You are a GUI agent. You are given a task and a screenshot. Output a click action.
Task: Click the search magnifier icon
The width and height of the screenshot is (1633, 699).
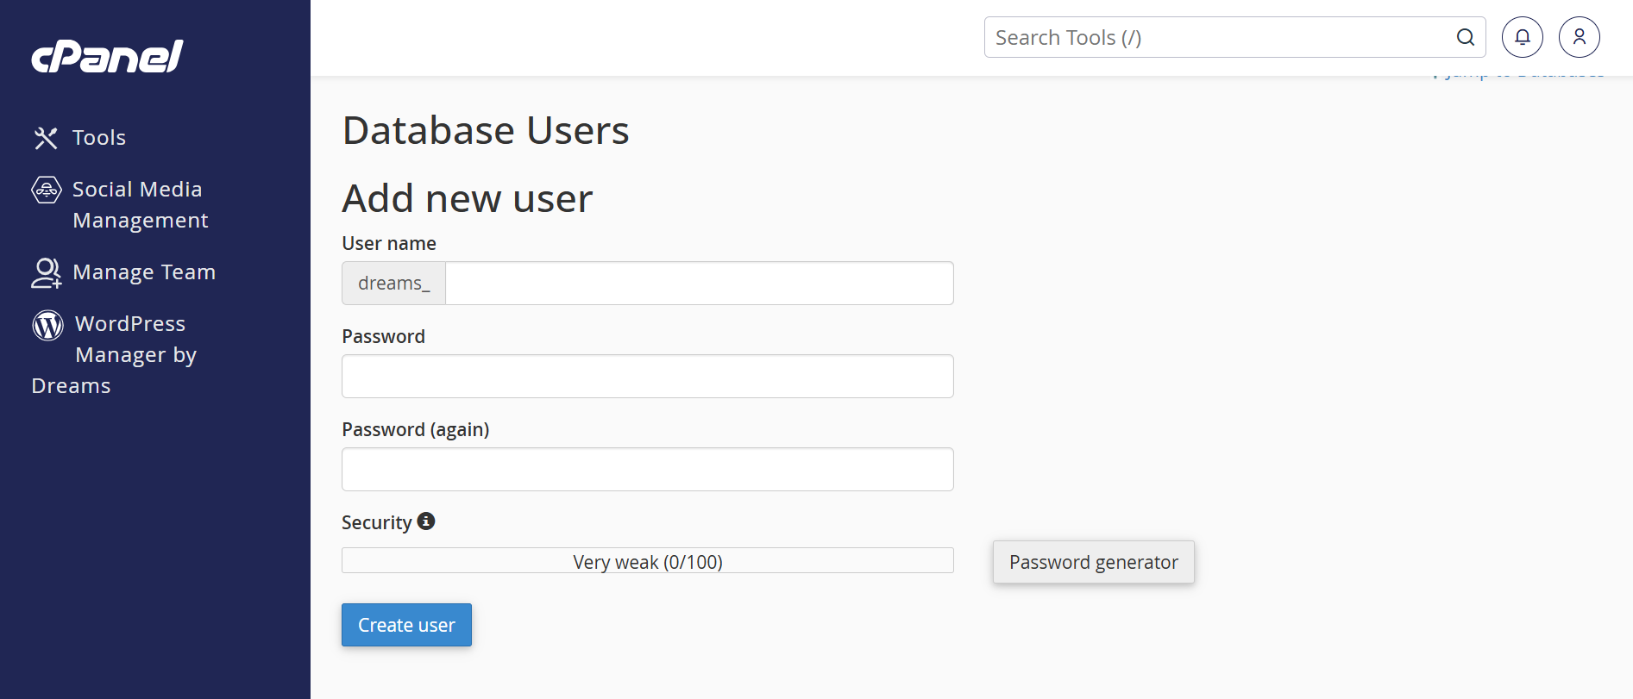click(x=1465, y=37)
